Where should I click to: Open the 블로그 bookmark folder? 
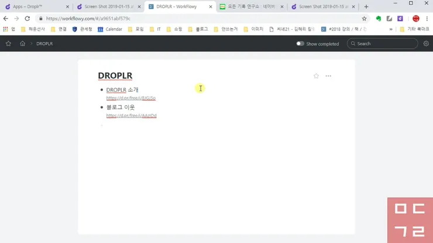(x=198, y=29)
